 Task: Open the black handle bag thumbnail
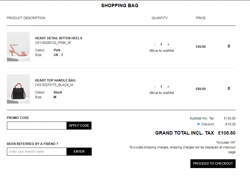(x=18, y=89)
